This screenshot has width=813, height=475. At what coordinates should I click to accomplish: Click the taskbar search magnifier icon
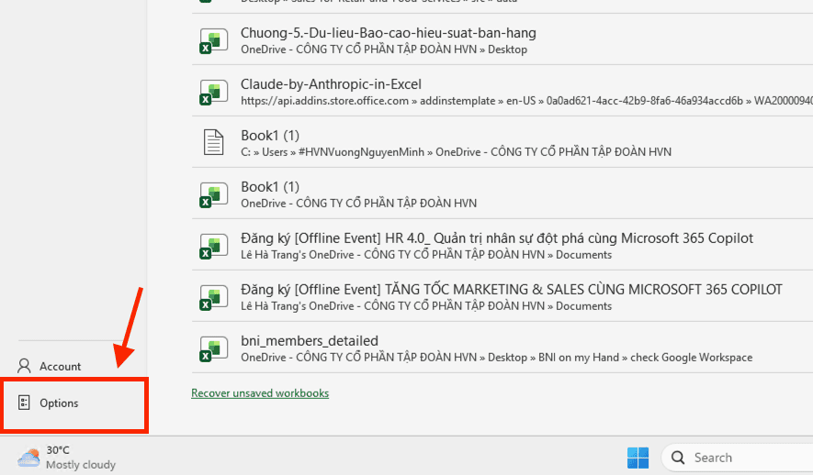[x=678, y=458]
